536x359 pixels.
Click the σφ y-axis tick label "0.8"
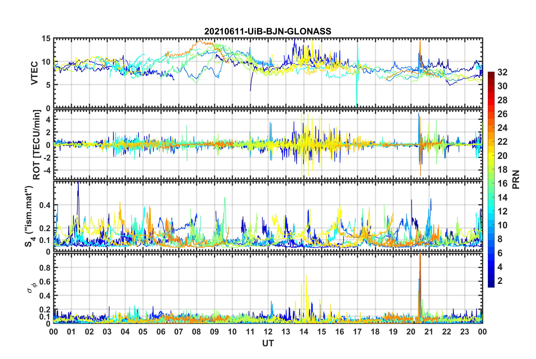pyautogui.click(x=45, y=268)
